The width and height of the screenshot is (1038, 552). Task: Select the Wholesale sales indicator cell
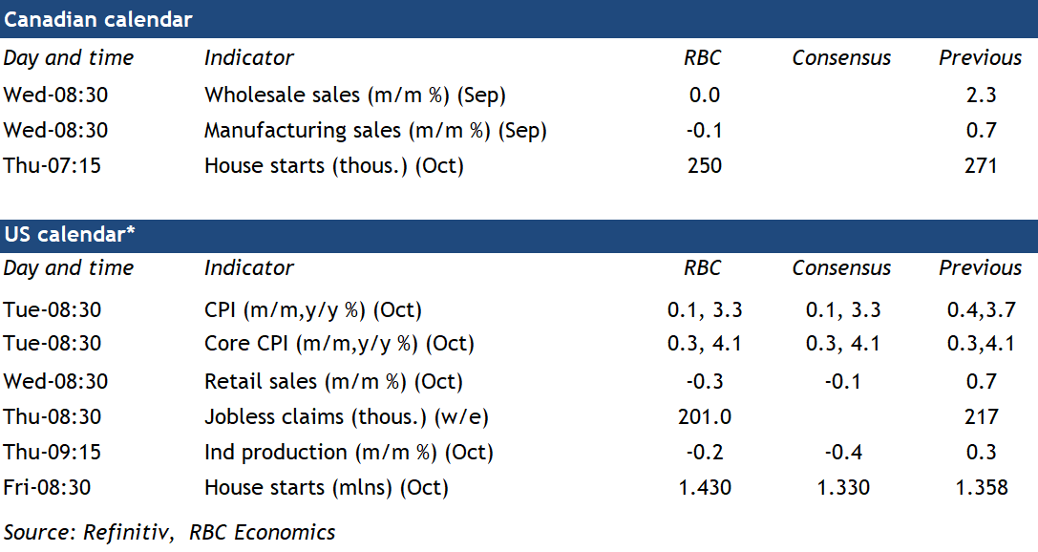354,96
